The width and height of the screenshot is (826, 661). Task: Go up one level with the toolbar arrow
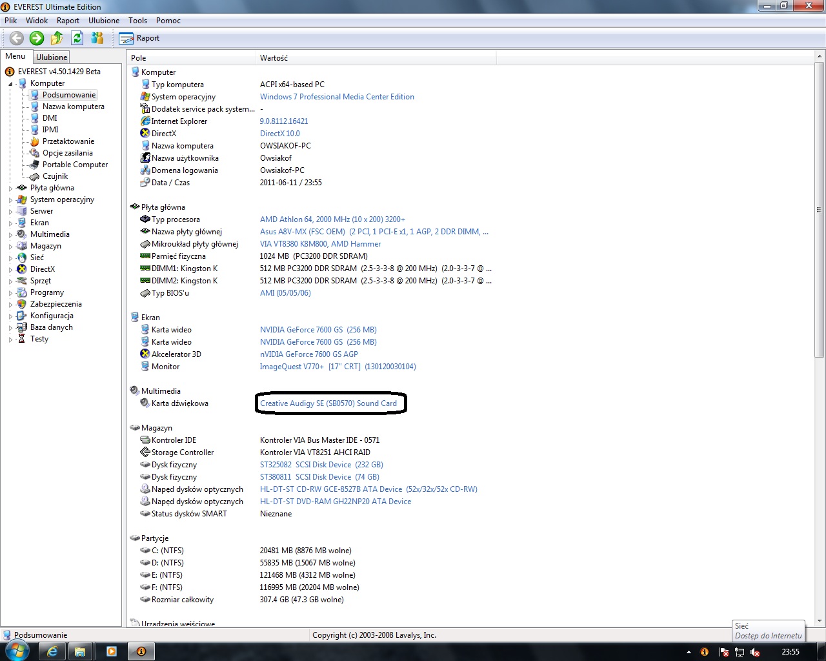click(x=57, y=38)
